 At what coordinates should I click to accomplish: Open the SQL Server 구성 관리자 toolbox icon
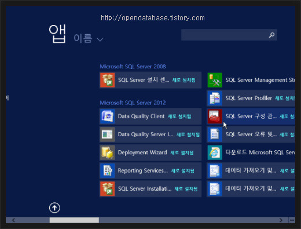pyautogui.click(x=215, y=117)
